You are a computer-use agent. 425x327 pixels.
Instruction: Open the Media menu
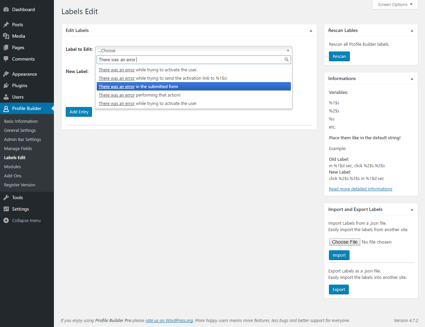tap(27, 36)
